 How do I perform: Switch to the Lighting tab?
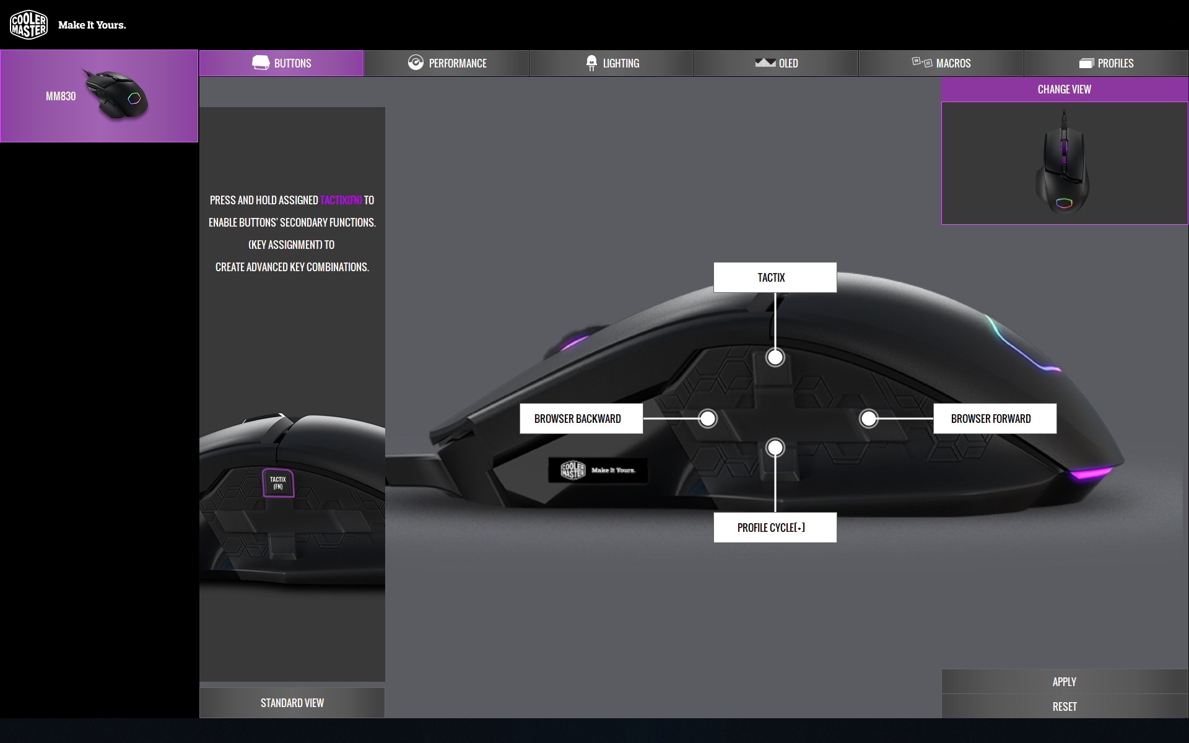pos(611,63)
